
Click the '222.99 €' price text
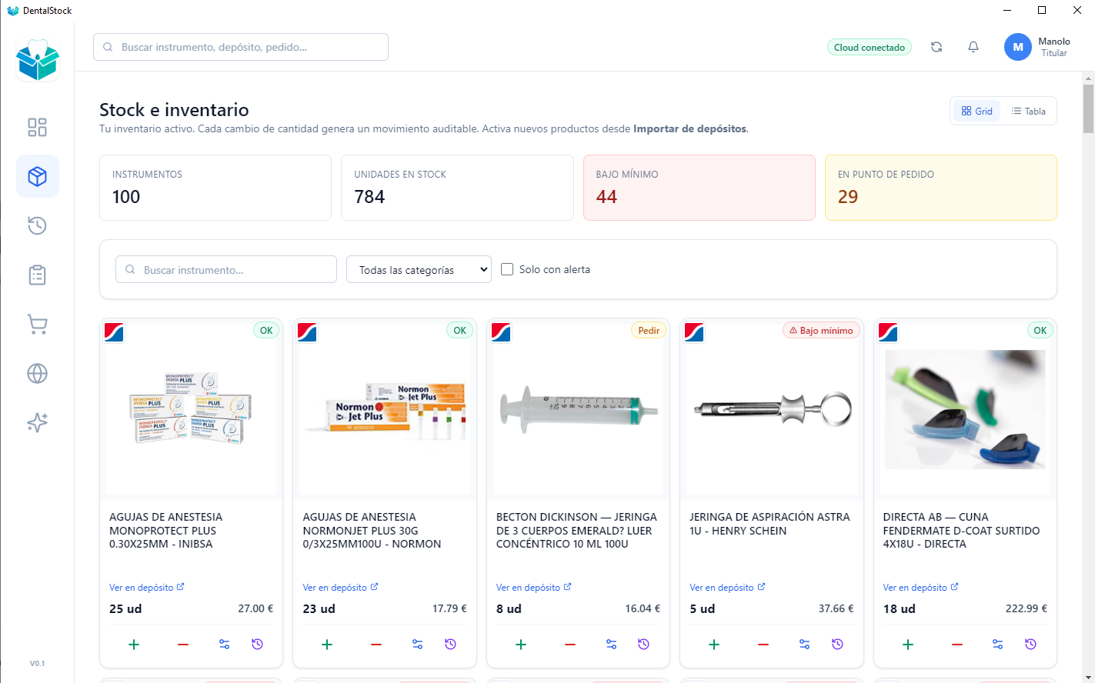point(1027,608)
